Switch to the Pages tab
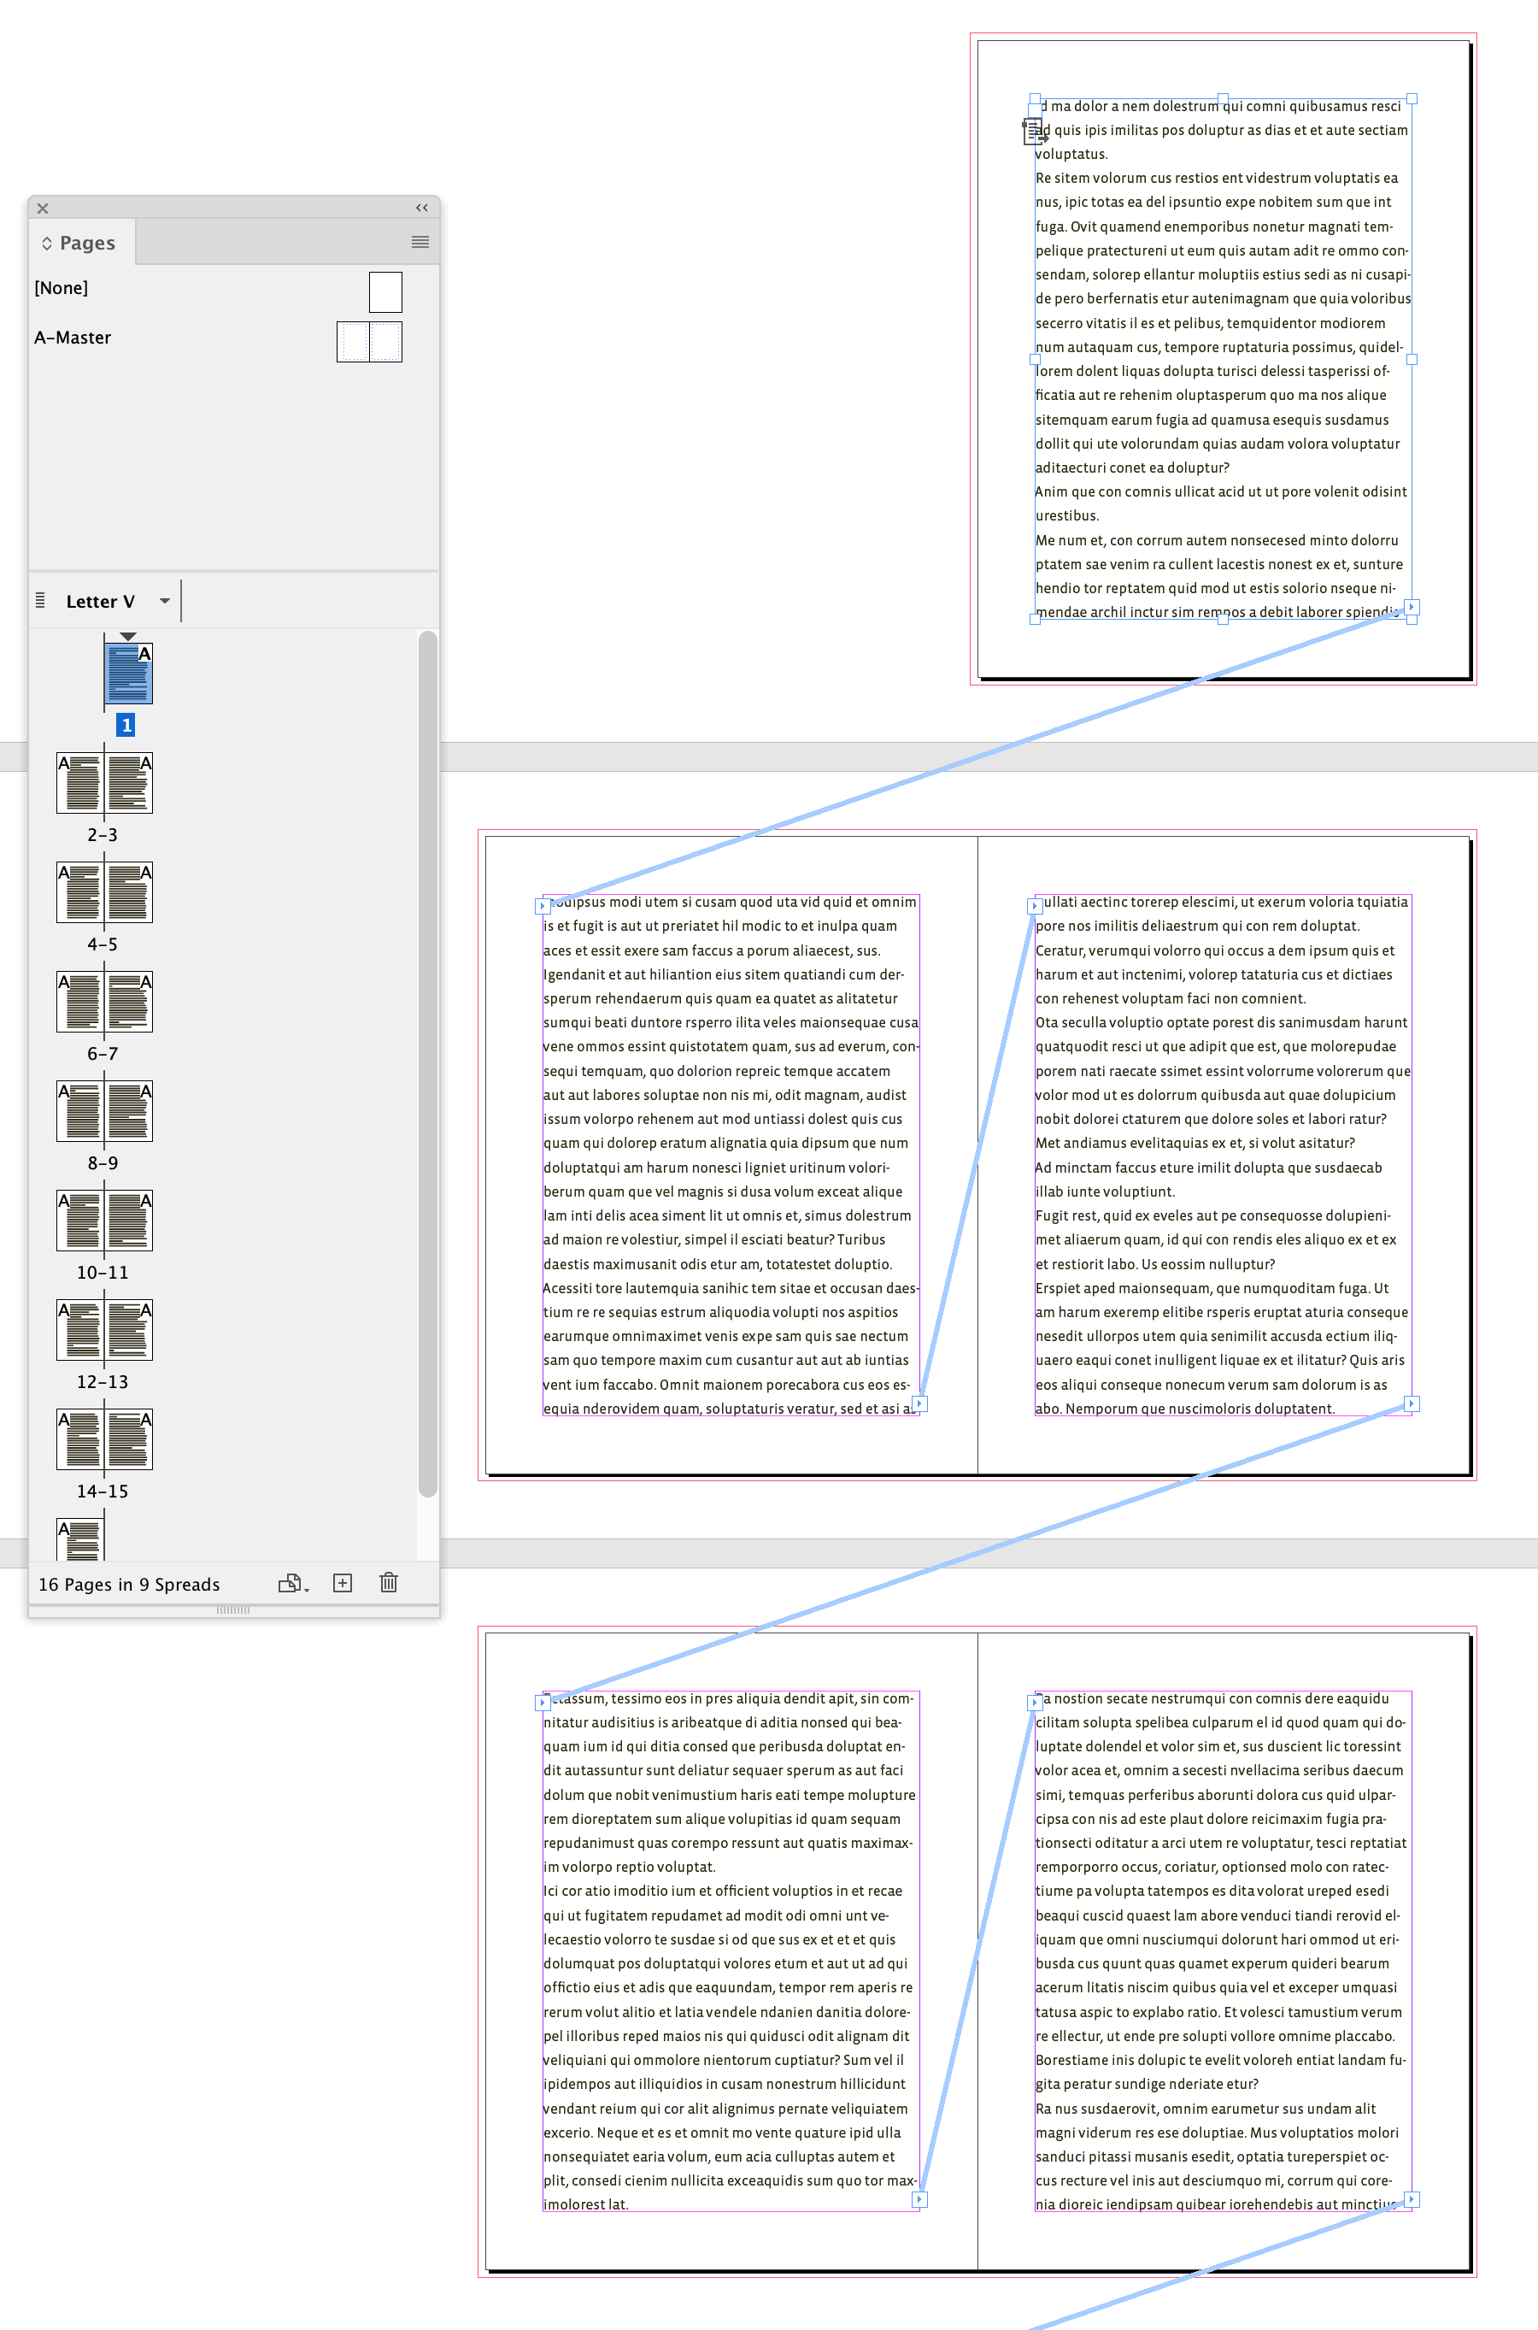 (88, 243)
